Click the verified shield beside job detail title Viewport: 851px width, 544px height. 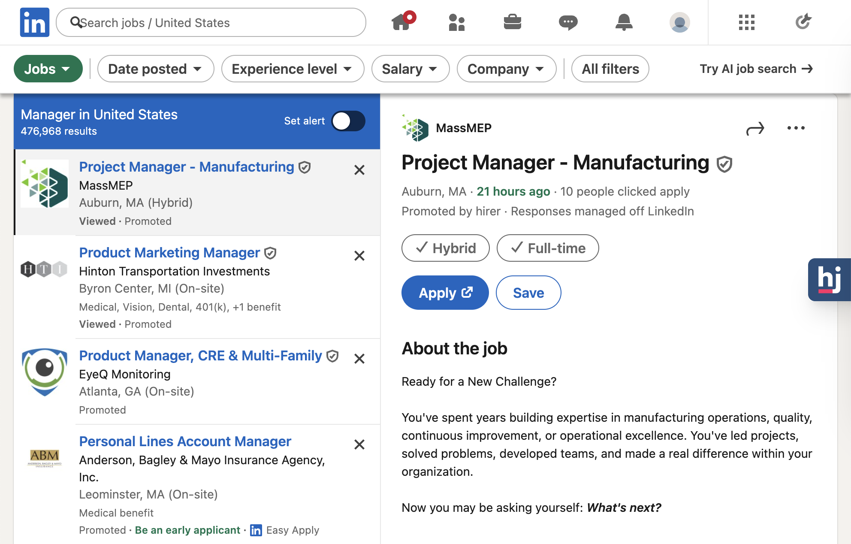point(724,164)
